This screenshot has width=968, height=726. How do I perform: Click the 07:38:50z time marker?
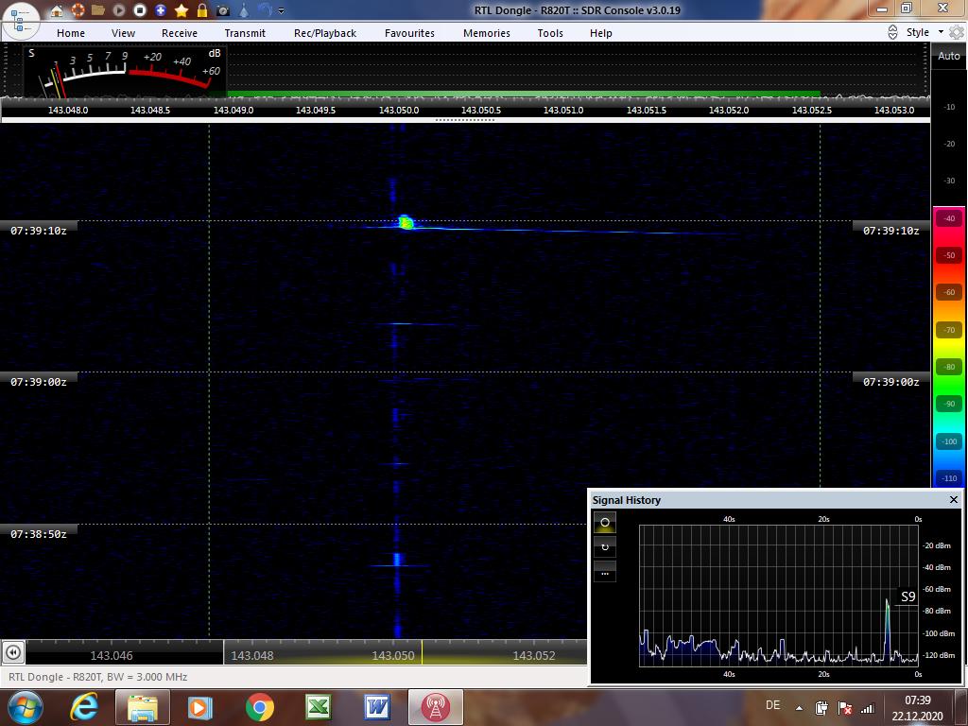pos(38,534)
